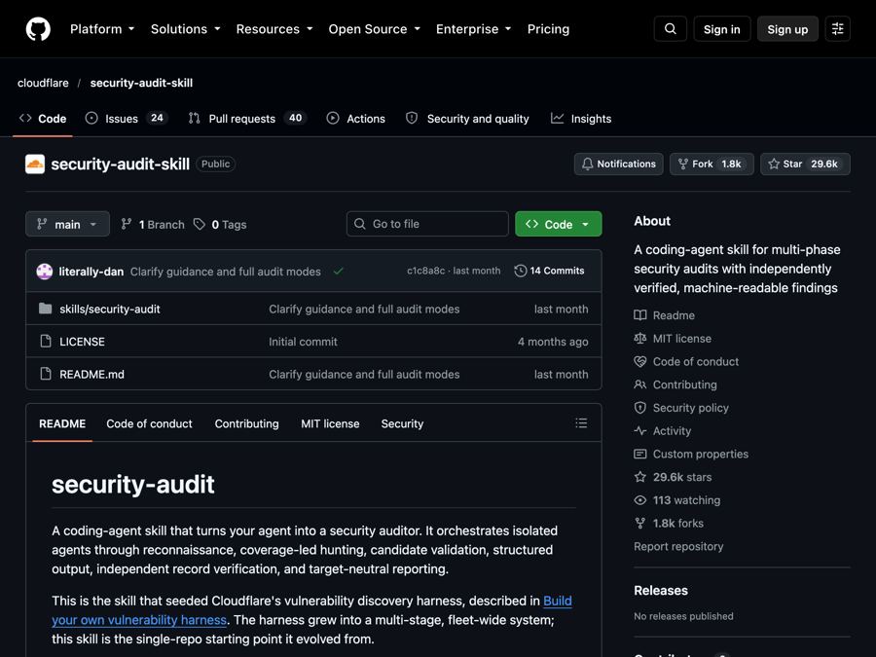Open the literally-dan author name link
The height and width of the screenshot is (657, 876).
click(x=91, y=272)
